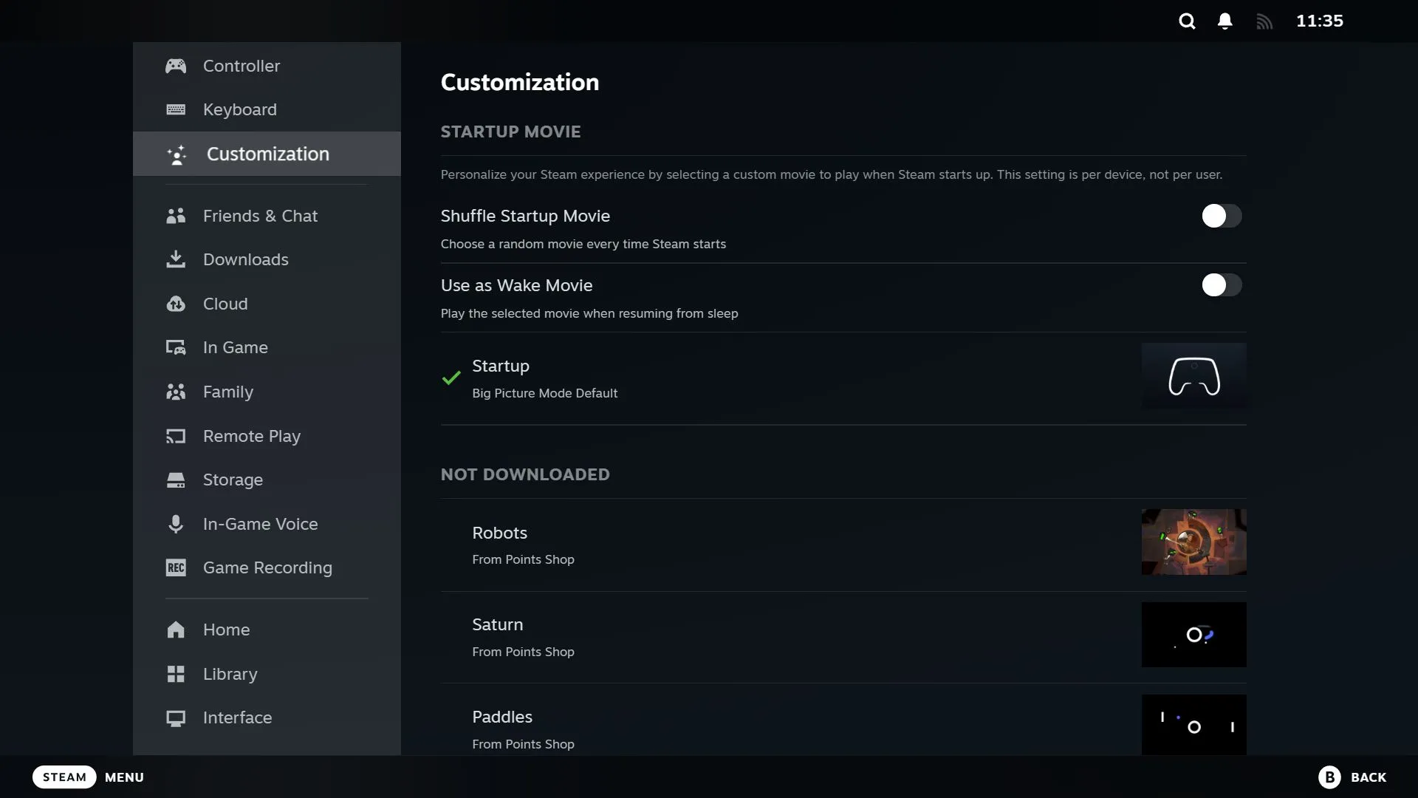Navigate to the Home menu item
The image size is (1418, 798).
click(226, 630)
